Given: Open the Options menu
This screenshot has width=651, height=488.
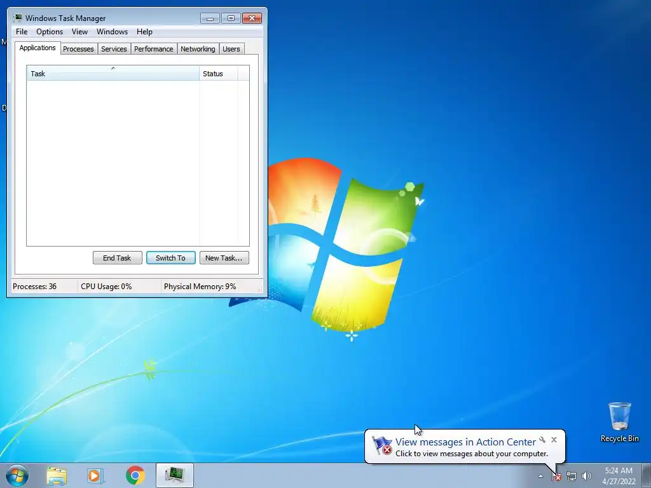Looking at the screenshot, I should coord(50,32).
